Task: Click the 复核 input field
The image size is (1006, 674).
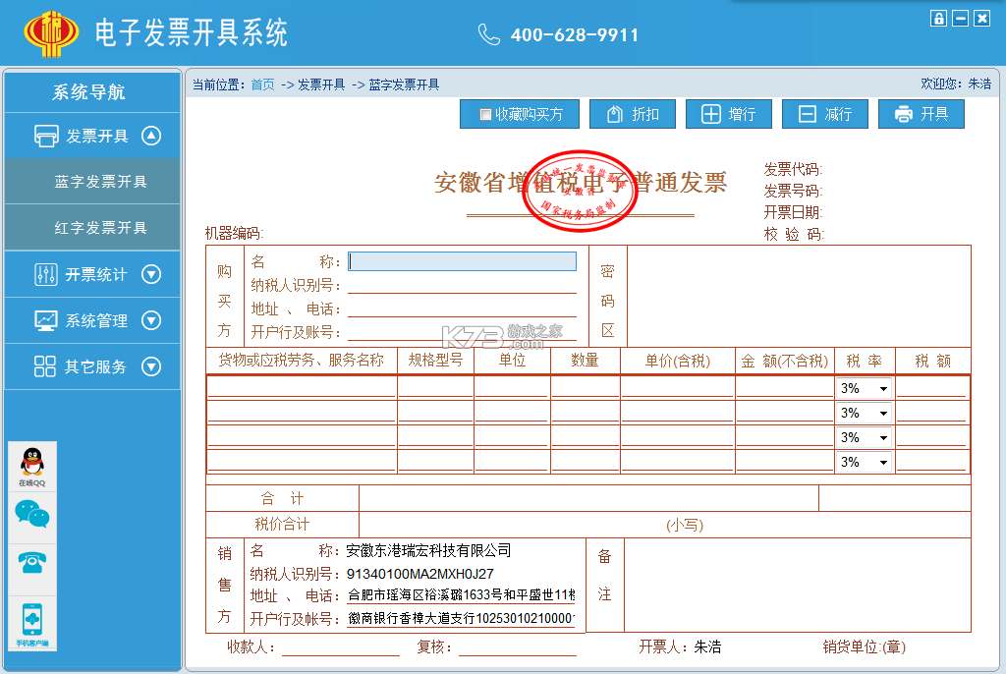Action: click(x=517, y=647)
